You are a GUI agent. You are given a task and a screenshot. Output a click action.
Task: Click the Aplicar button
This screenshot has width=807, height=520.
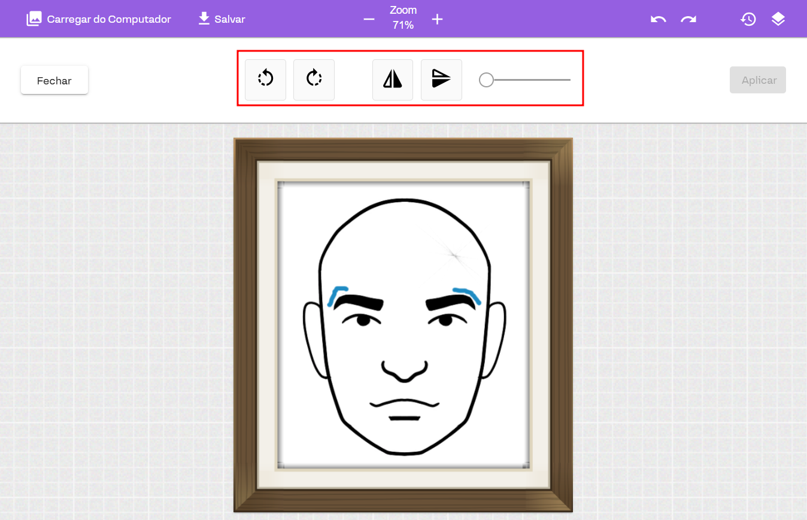757,80
